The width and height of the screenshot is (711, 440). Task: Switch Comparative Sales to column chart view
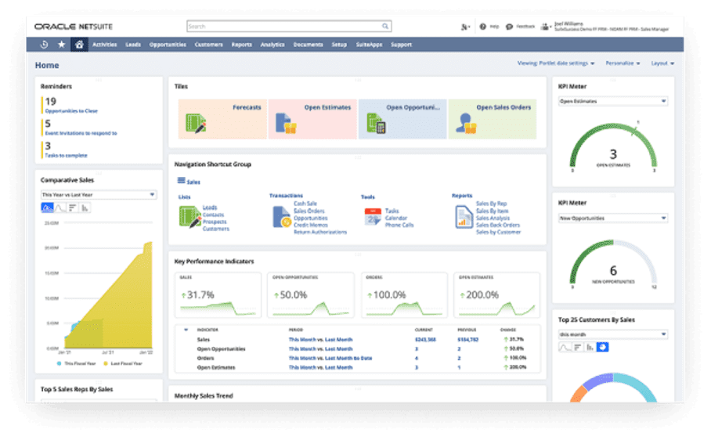point(85,207)
